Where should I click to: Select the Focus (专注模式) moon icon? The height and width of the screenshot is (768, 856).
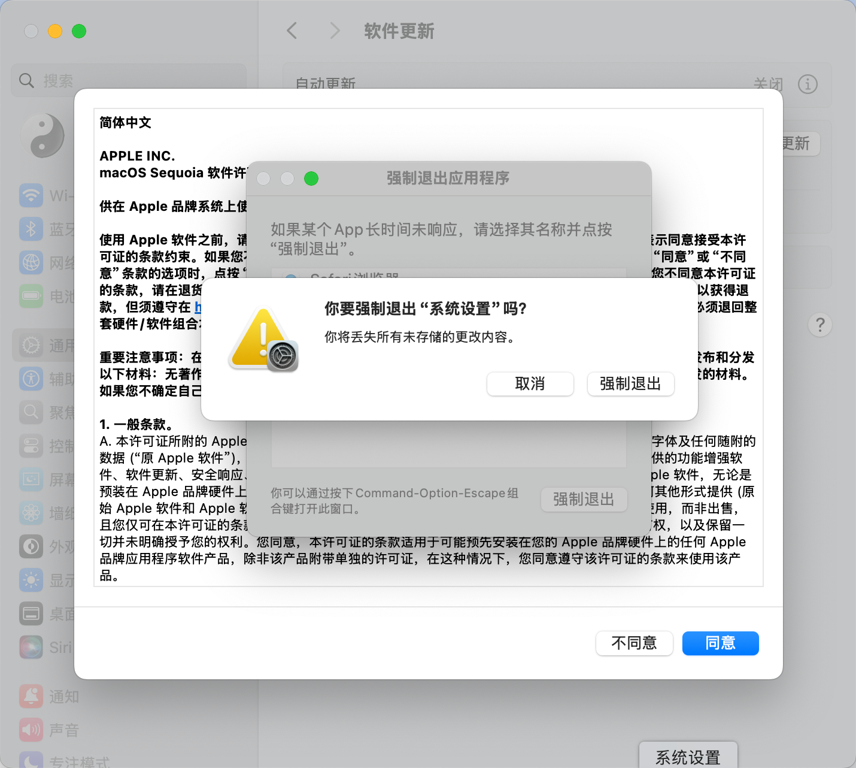tap(31, 761)
